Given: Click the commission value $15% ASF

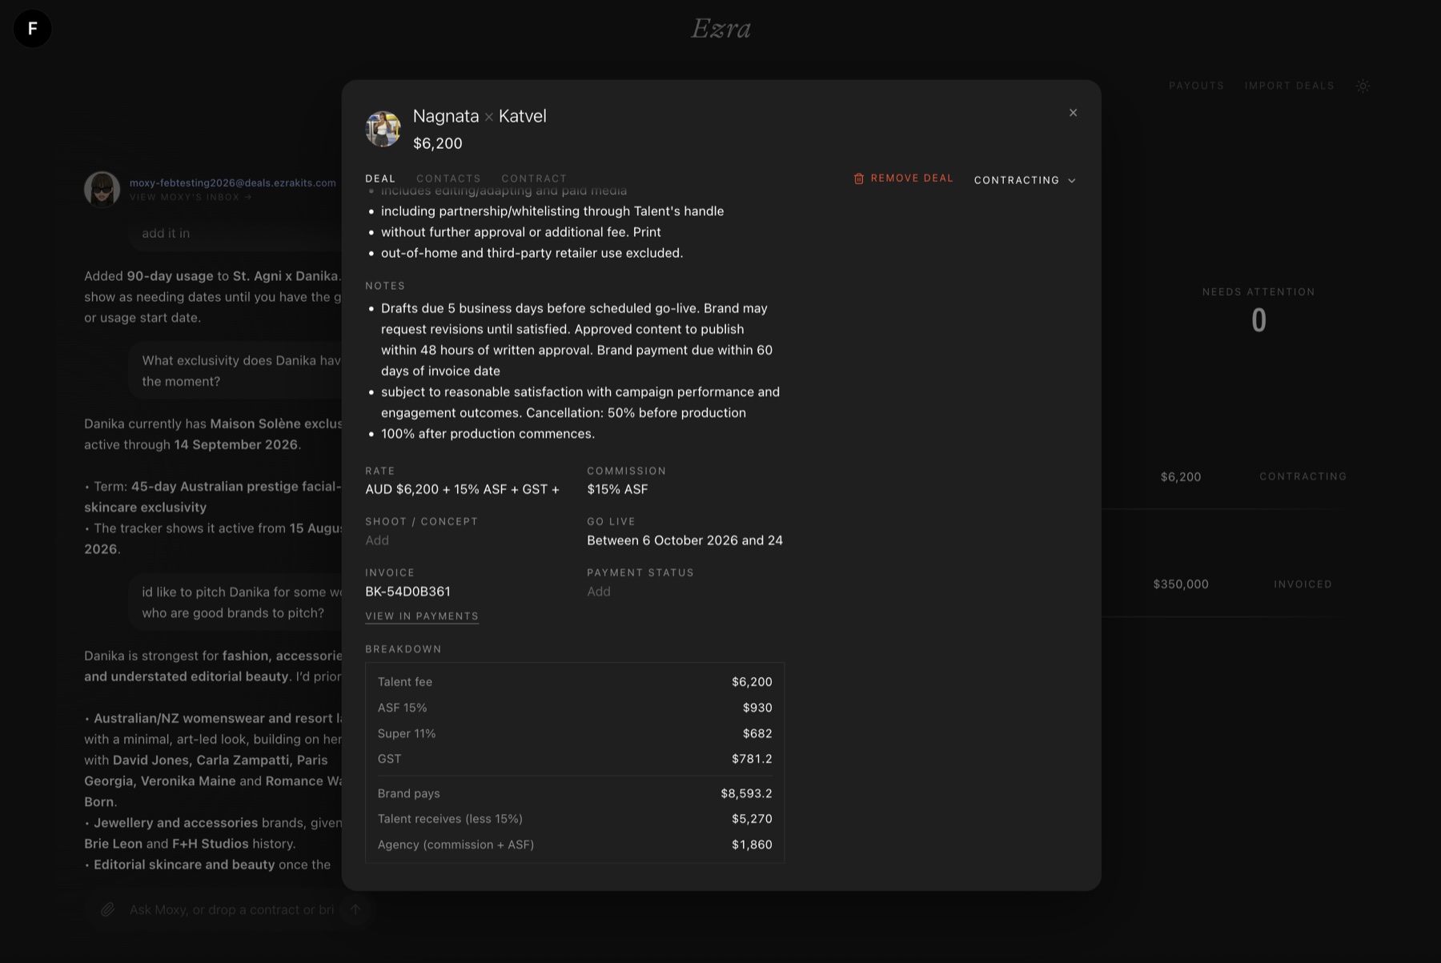Looking at the screenshot, I should click(617, 489).
